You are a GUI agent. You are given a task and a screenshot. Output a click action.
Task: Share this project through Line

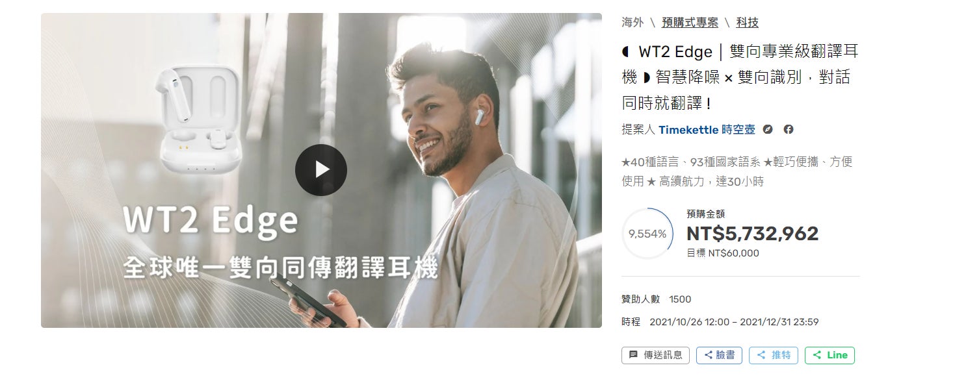[829, 355]
